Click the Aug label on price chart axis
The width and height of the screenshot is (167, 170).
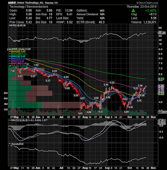[x=85, y=117]
